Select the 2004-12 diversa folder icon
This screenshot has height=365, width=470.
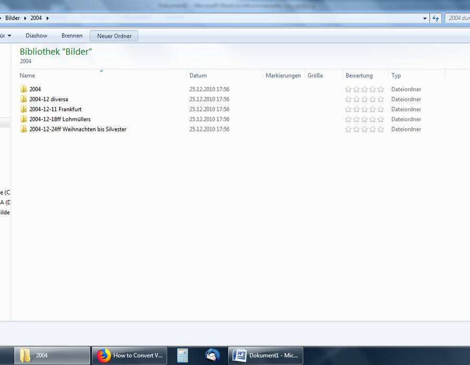[23, 99]
